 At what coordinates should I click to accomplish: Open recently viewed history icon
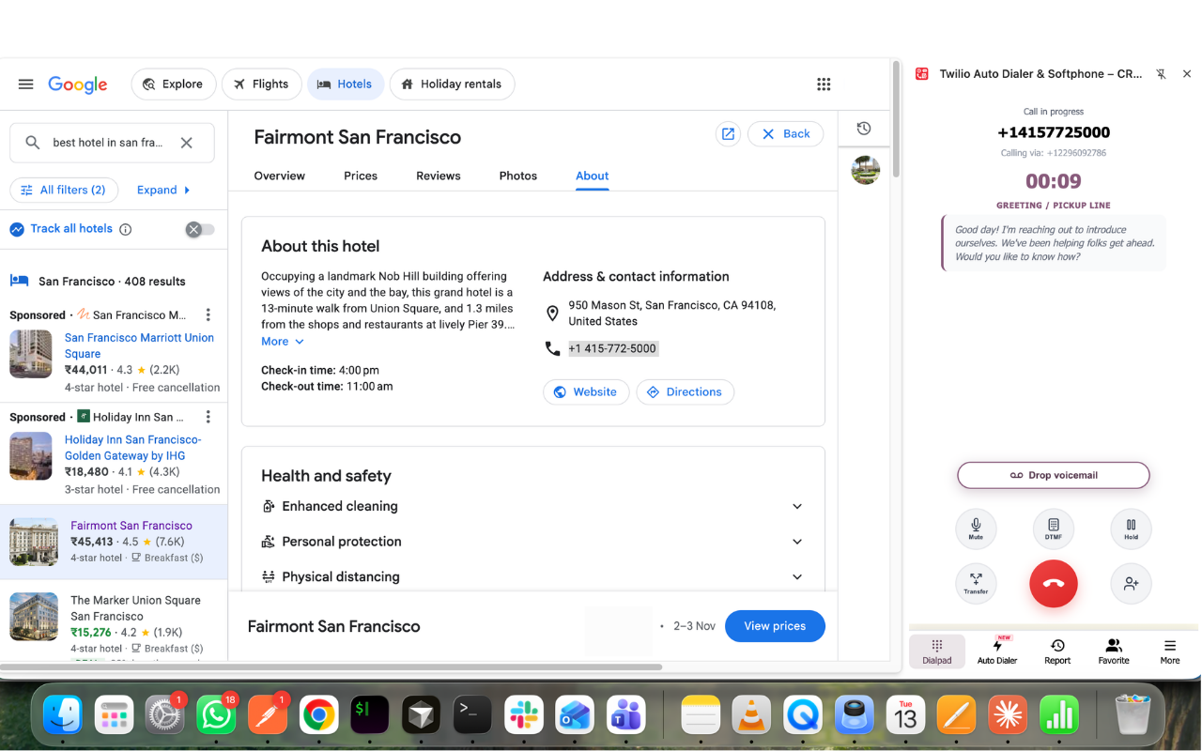click(864, 129)
